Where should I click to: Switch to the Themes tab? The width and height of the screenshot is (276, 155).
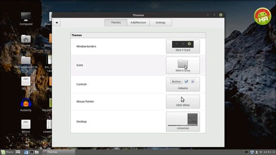116,22
